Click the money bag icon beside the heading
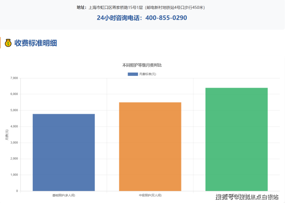 click(x=8, y=43)
